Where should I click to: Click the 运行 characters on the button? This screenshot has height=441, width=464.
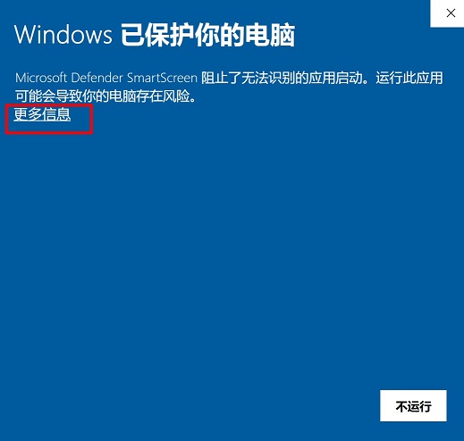click(419, 406)
